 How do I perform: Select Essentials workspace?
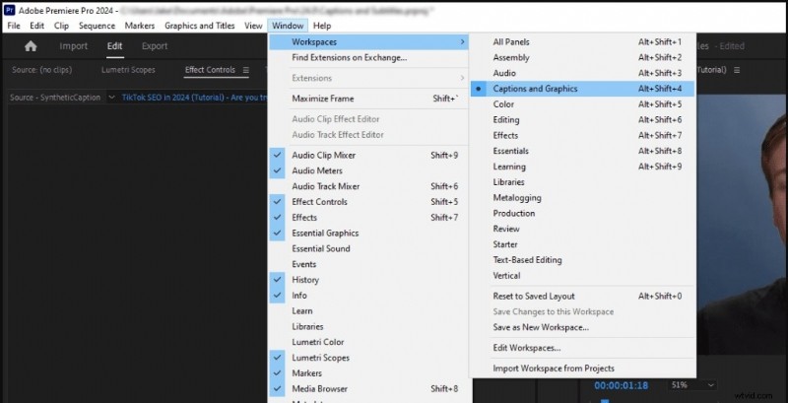(x=582, y=152)
